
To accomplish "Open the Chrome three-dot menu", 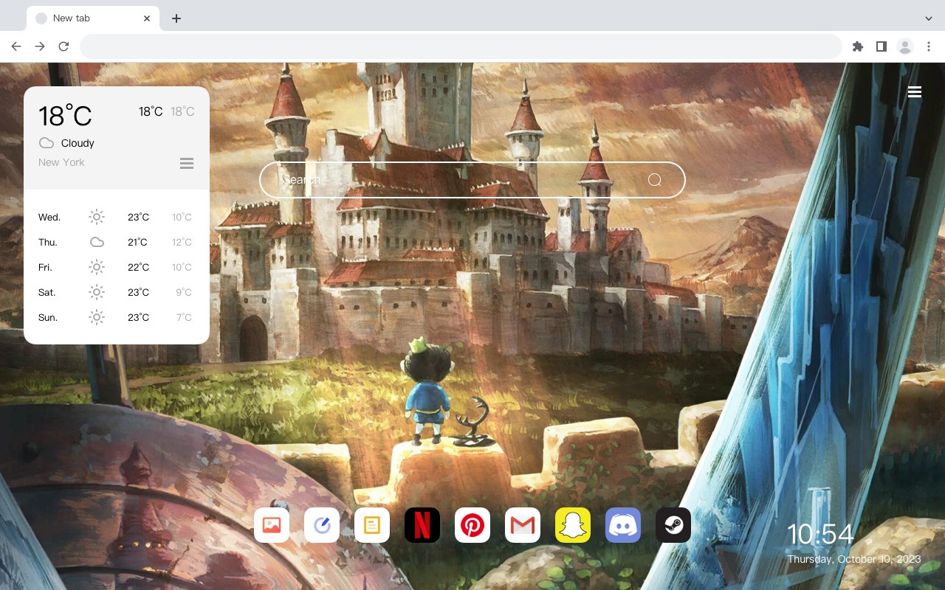I will pos(929,46).
